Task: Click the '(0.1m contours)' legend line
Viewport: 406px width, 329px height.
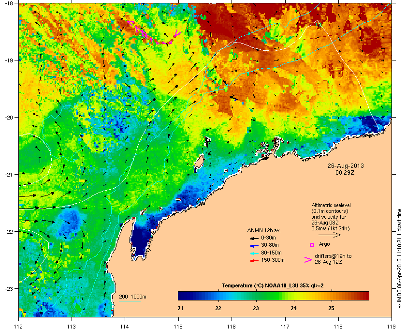Action: click(x=330, y=211)
